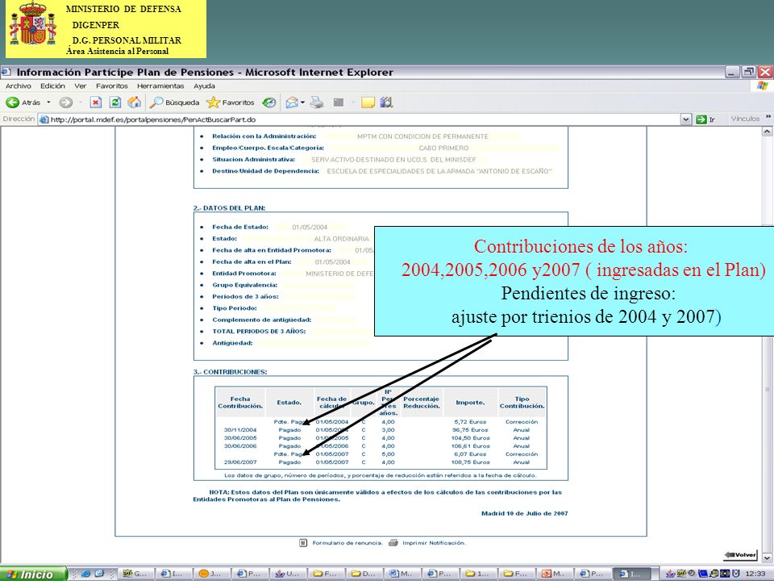
Task: Click the vertical scrollbar up arrow
Action: click(x=767, y=132)
